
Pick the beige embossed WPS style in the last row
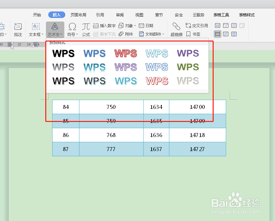pos(188,81)
